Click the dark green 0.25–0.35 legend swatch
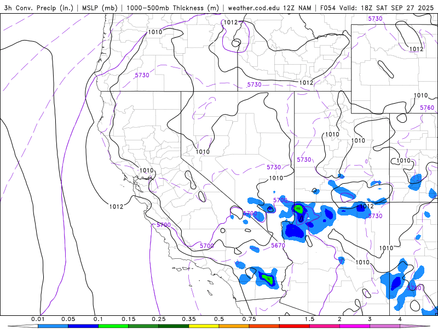This screenshot has height=329, width=438. click(x=174, y=326)
